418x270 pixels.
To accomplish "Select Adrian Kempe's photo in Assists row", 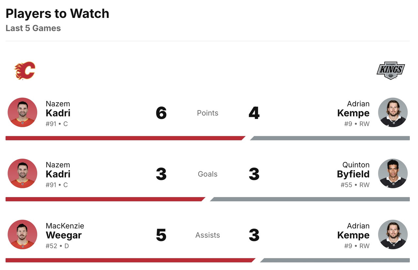I will pos(393,234).
